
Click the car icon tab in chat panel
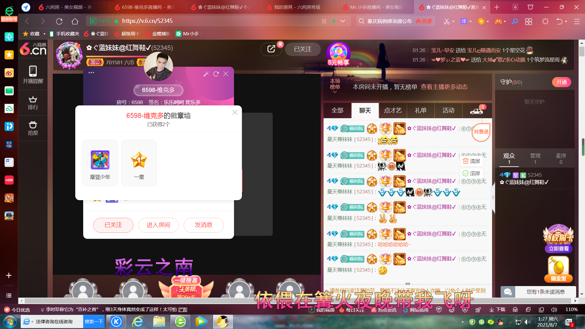(477, 111)
